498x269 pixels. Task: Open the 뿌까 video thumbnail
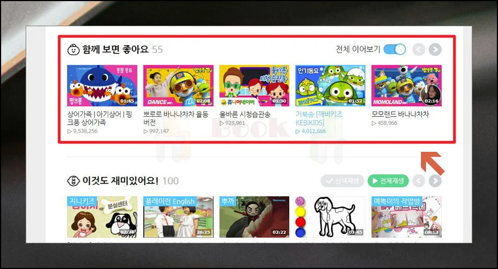point(255,217)
